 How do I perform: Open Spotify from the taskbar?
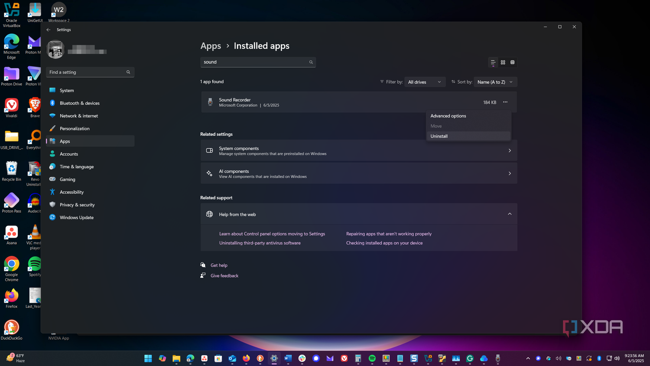tap(372, 358)
